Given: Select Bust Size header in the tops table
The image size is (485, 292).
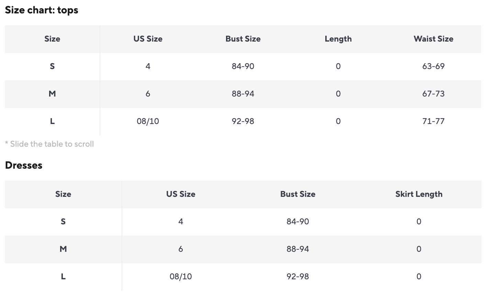Looking at the screenshot, I should [x=243, y=39].
